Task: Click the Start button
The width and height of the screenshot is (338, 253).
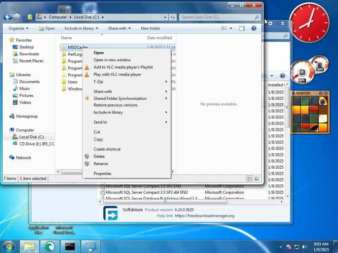Action: pyautogui.click(x=9, y=246)
